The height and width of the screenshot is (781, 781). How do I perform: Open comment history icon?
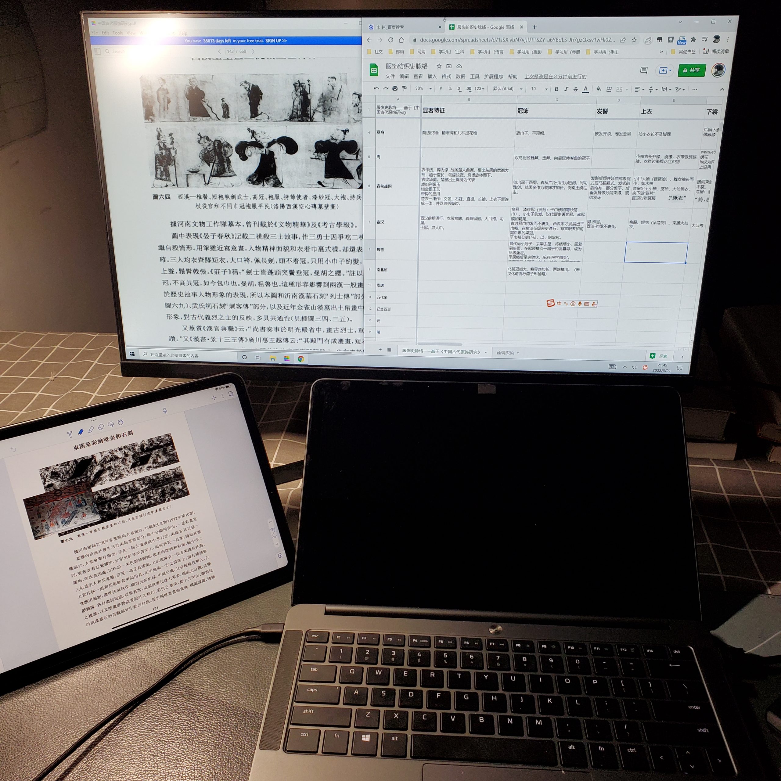644,70
